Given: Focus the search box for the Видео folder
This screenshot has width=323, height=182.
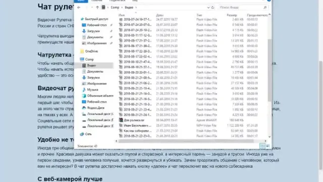Looking at the screenshot, I should pos(243,8).
